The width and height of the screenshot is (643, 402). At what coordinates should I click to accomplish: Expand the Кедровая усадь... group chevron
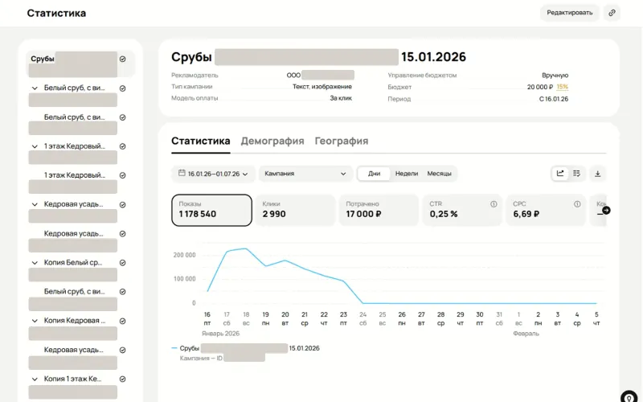35,205
